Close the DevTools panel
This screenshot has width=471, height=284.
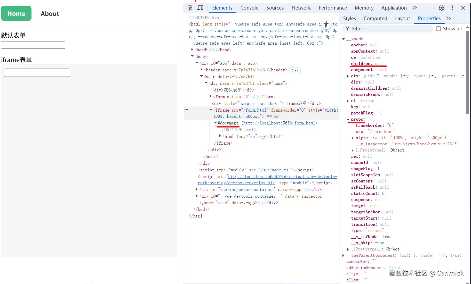463,8
